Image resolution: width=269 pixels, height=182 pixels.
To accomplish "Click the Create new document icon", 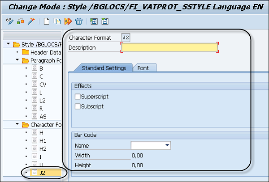I will pyautogui.click(x=47, y=21).
